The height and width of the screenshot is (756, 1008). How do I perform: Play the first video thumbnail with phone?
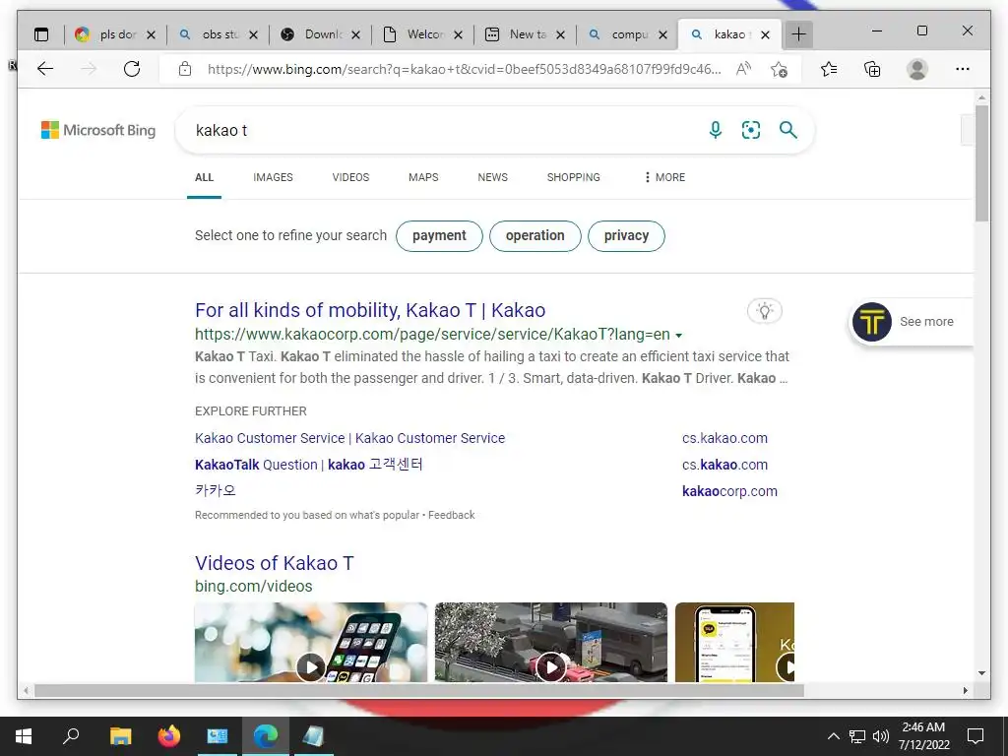click(310, 642)
